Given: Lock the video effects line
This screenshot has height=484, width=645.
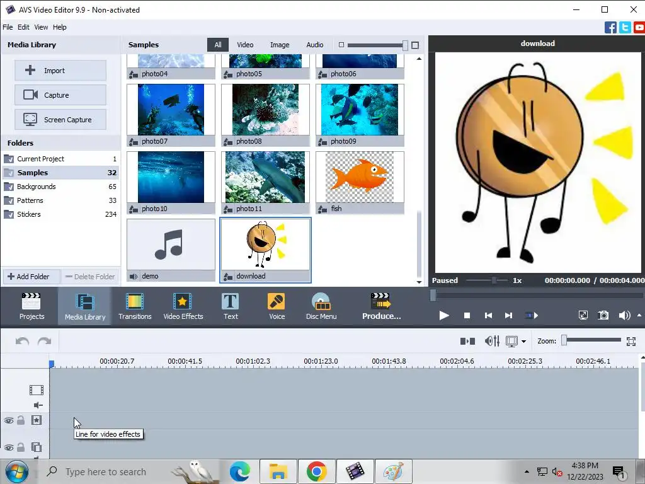Looking at the screenshot, I should click(21, 420).
